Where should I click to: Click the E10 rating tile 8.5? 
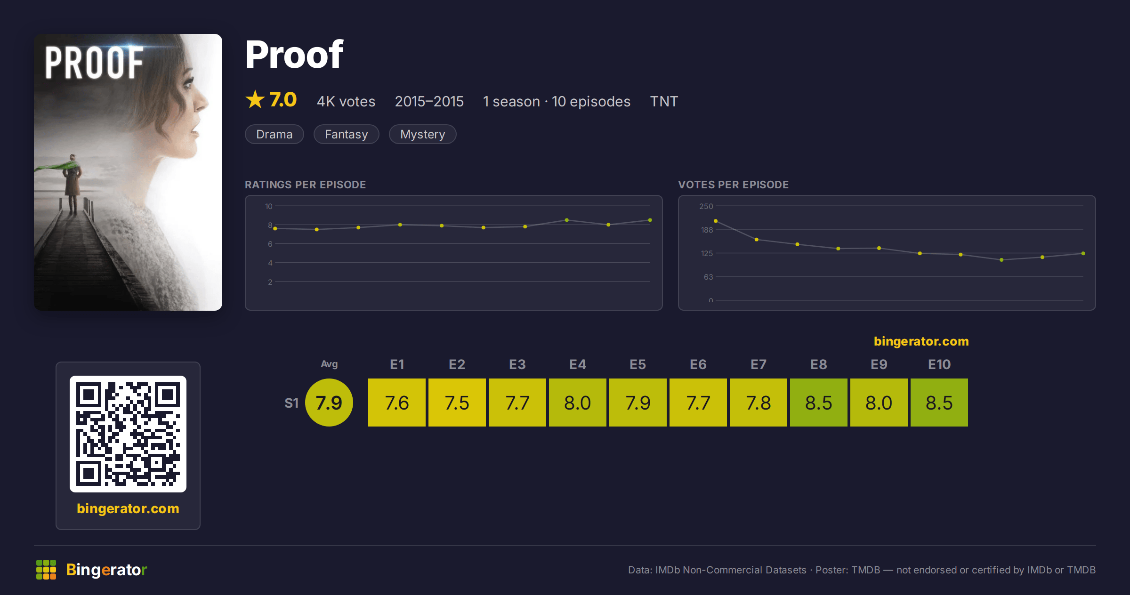click(939, 403)
